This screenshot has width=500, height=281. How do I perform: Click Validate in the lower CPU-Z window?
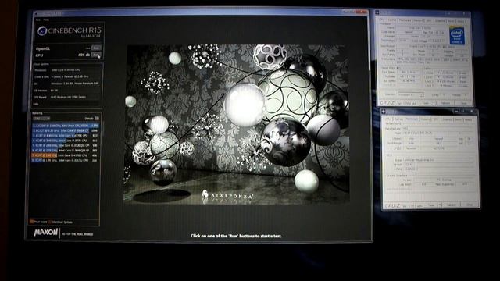tap(452, 205)
